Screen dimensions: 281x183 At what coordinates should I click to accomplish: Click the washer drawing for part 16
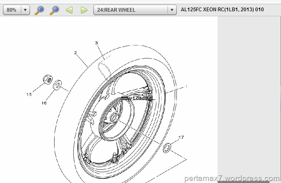click(58, 85)
